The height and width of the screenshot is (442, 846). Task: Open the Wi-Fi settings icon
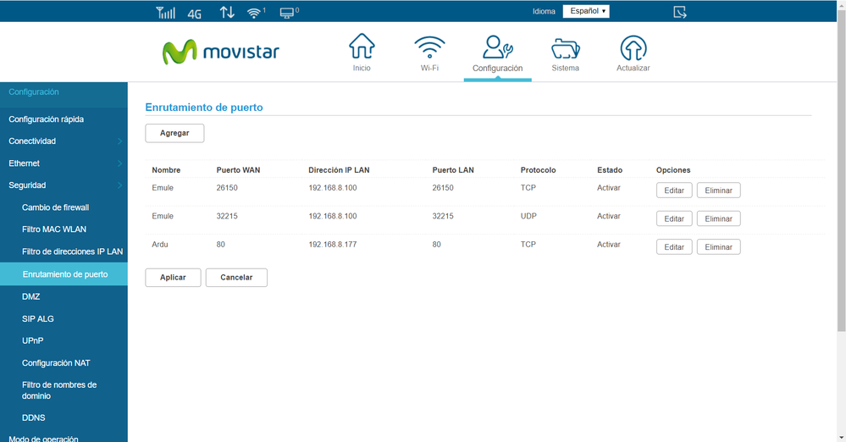point(429,47)
